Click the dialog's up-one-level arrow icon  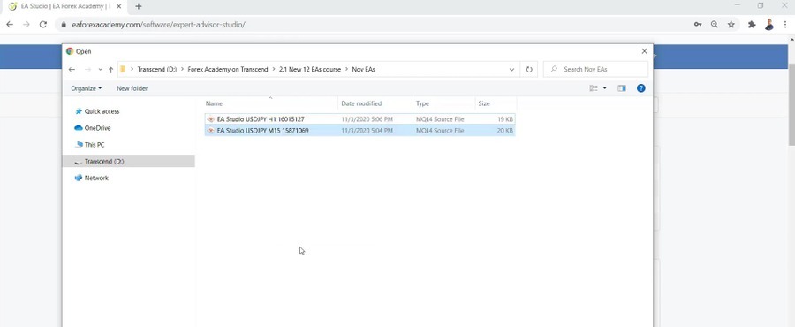click(110, 70)
